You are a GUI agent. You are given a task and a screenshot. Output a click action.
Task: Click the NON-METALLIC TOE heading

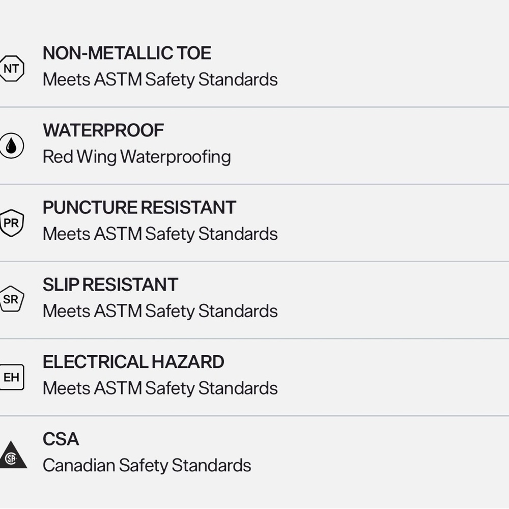point(127,53)
